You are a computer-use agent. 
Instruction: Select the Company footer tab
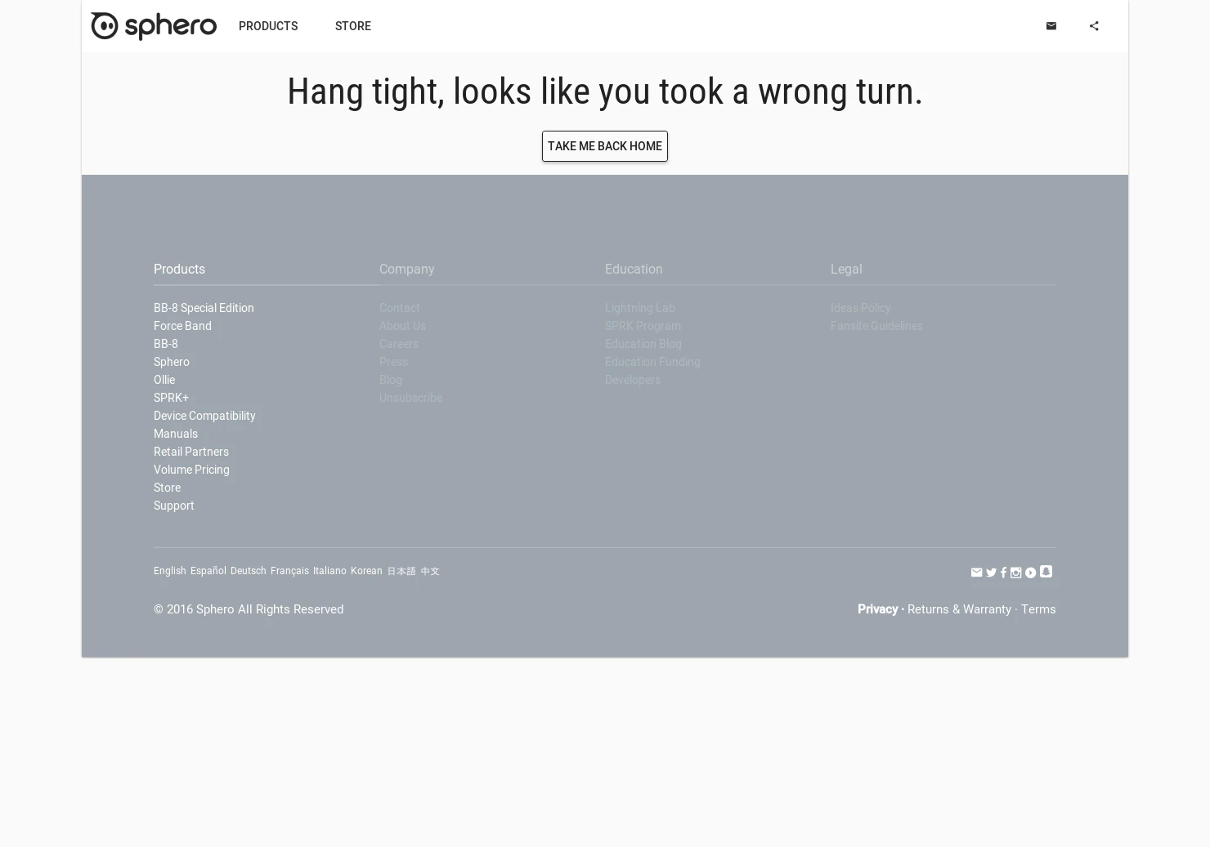pos(406,269)
